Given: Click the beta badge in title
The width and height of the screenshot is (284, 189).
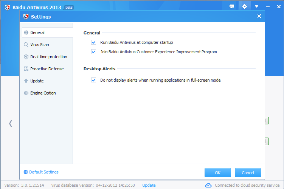Looking at the screenshot, I should click(69, 8).
